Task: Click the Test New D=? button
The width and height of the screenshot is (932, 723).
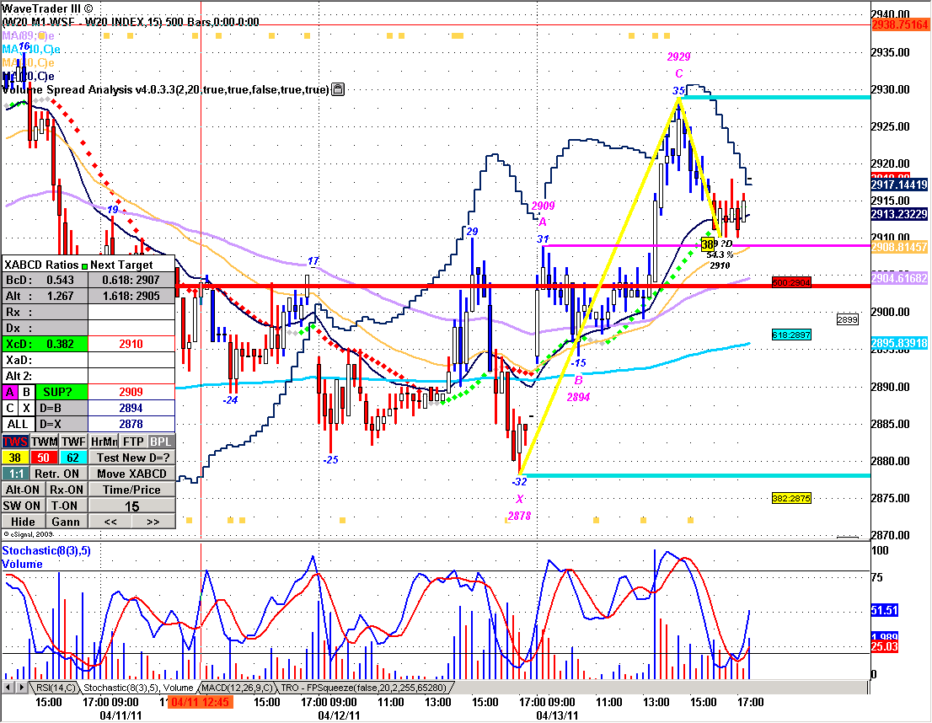Action: click(x=132, y=458)
